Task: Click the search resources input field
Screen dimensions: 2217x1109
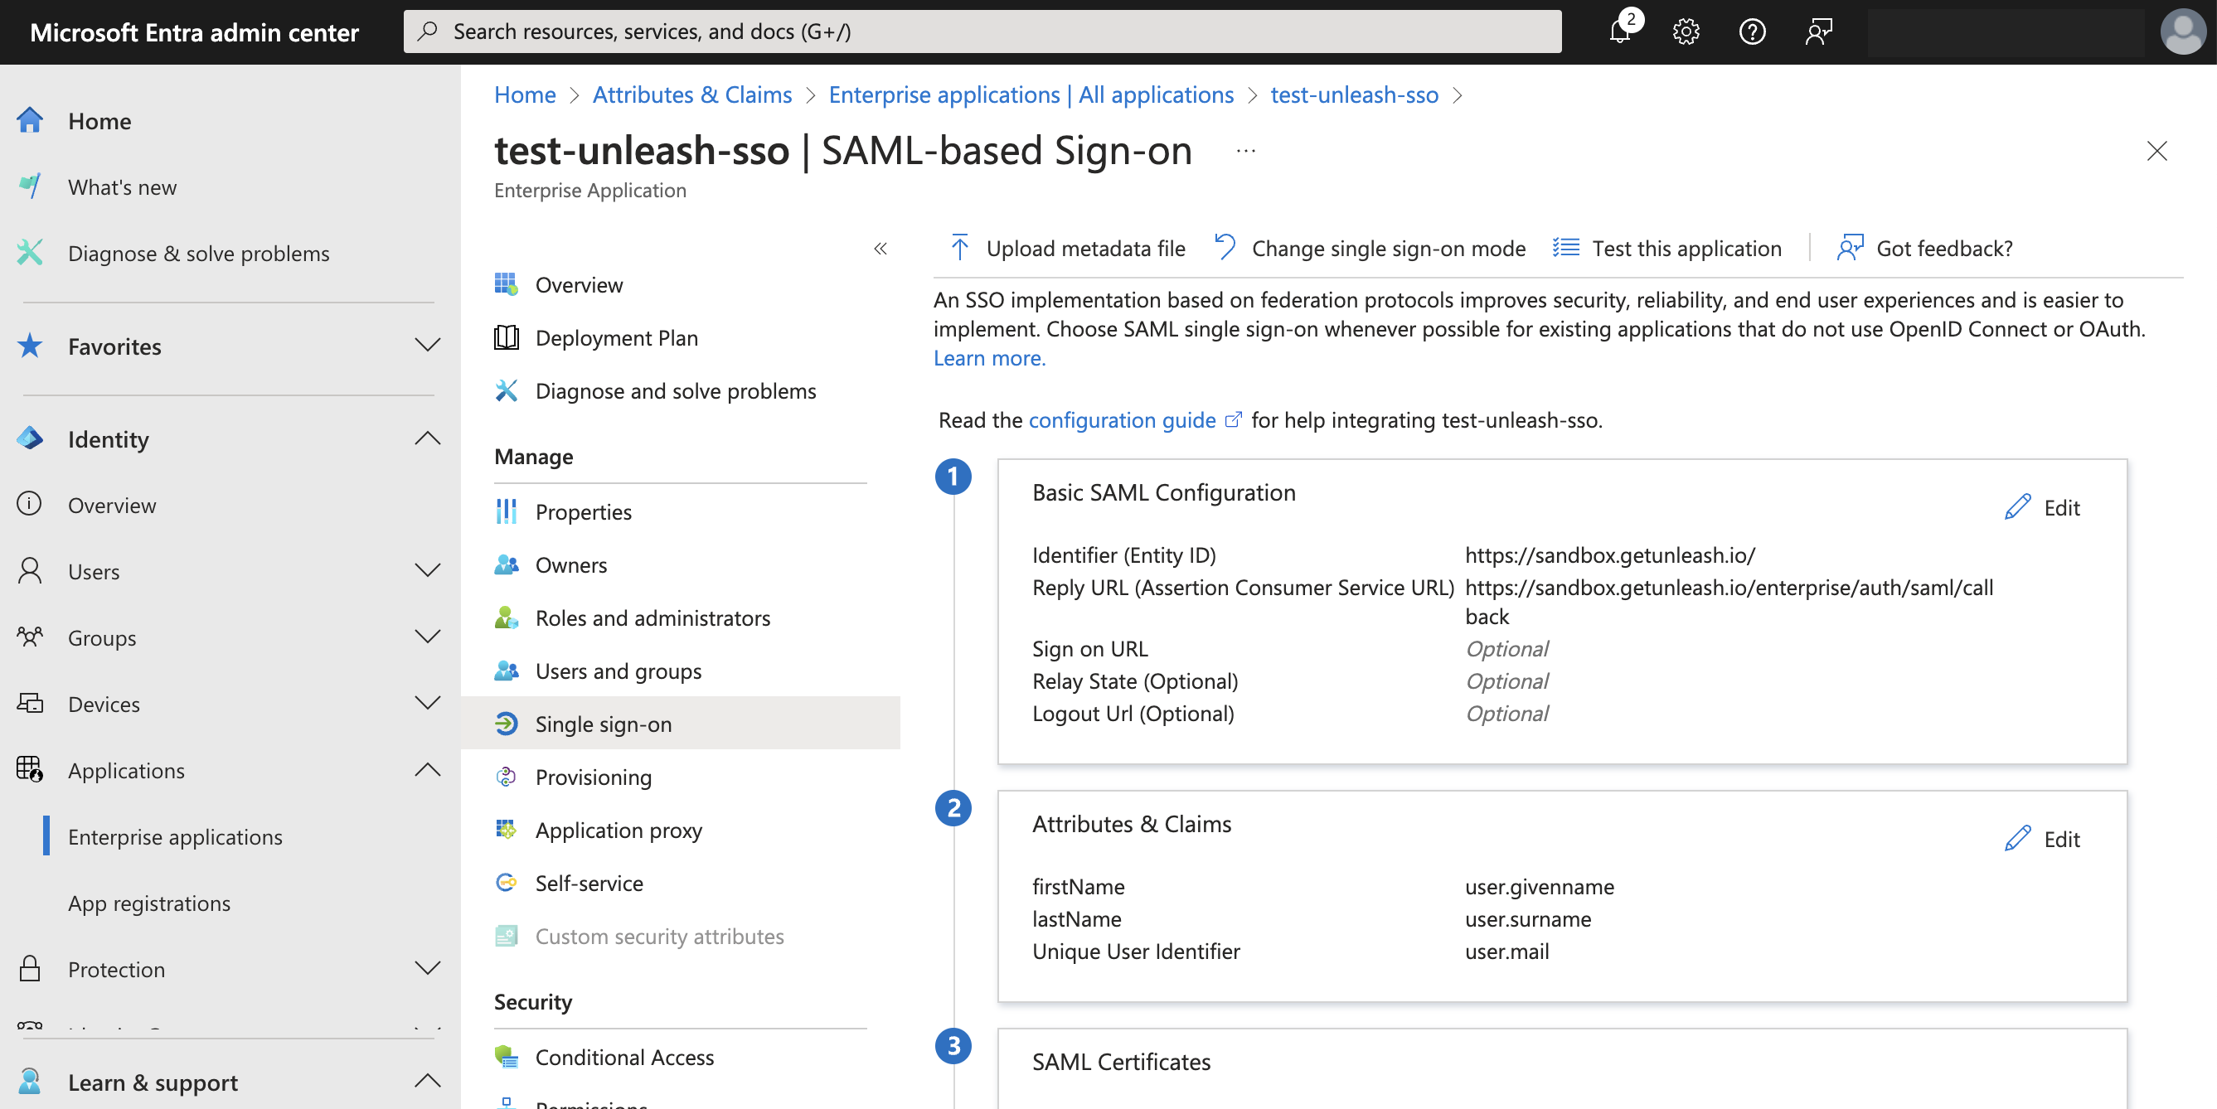Action: tap(981, 31)
